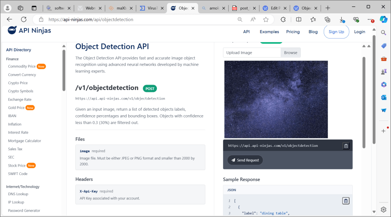Add this page to favorites with the star icon

point(266,19)
